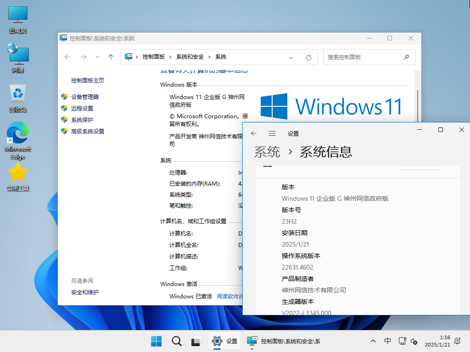
Task: Open This PC desktop icon
Action: (18, 19)
